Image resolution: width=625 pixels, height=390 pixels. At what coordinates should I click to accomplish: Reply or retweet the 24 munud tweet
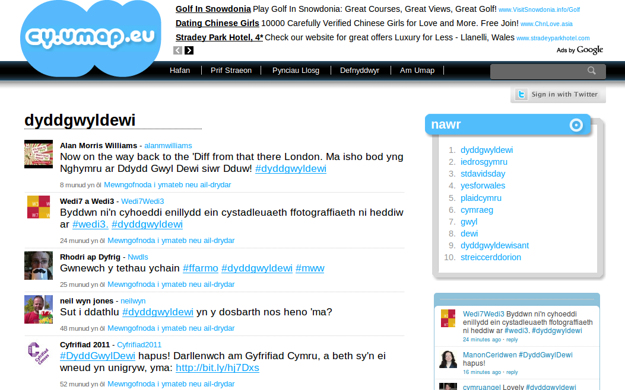(171, 241)
